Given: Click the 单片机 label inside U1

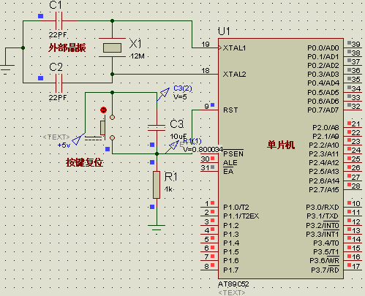Looking at the screenshot, I should click(281, 145).
